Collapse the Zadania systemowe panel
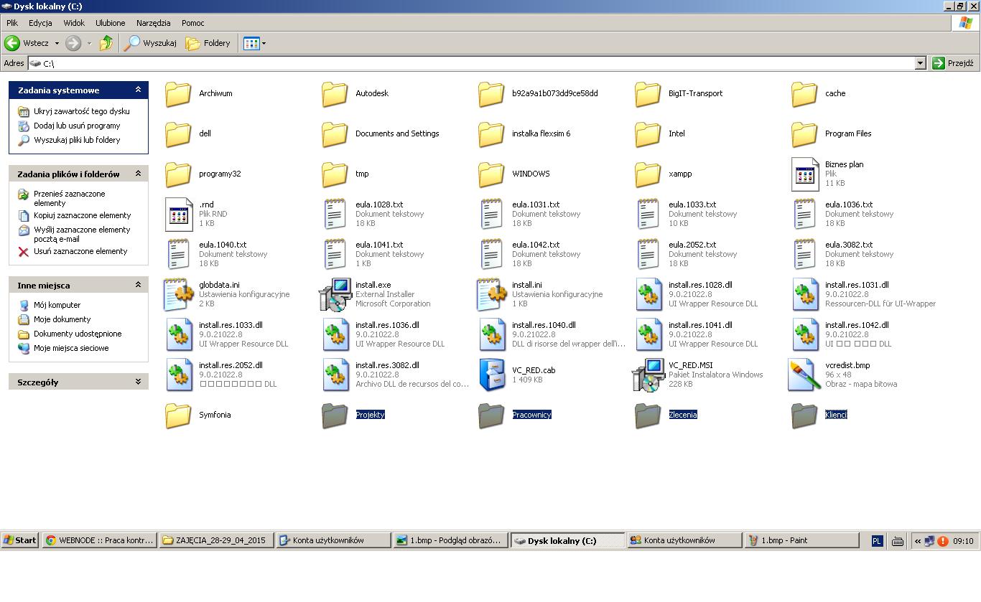The image size is (981, 602). pos(138,90)
